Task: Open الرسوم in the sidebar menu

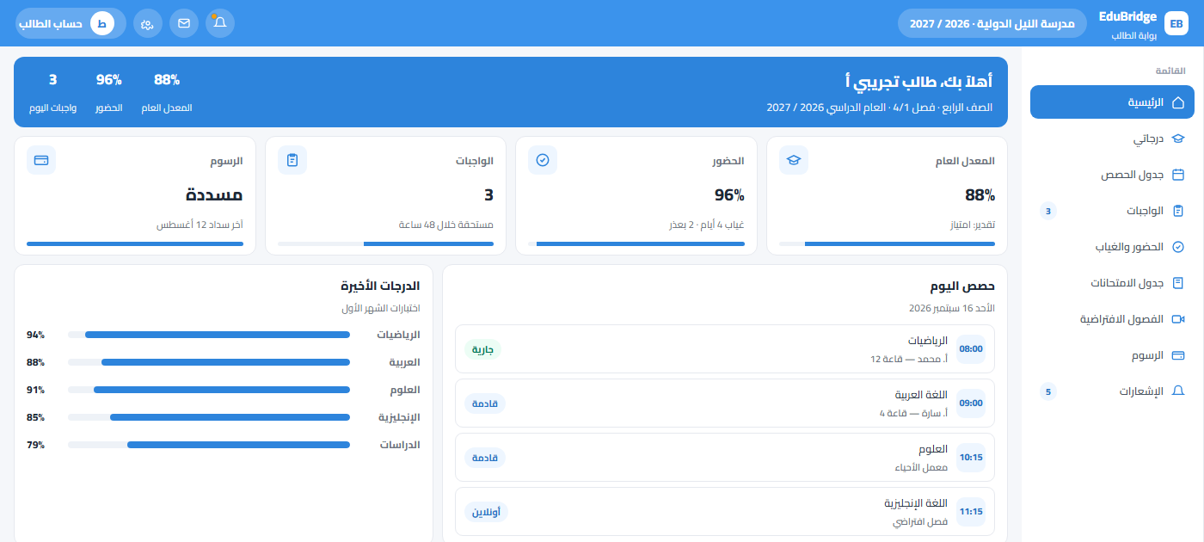Action: click(x=1112, y=354)
